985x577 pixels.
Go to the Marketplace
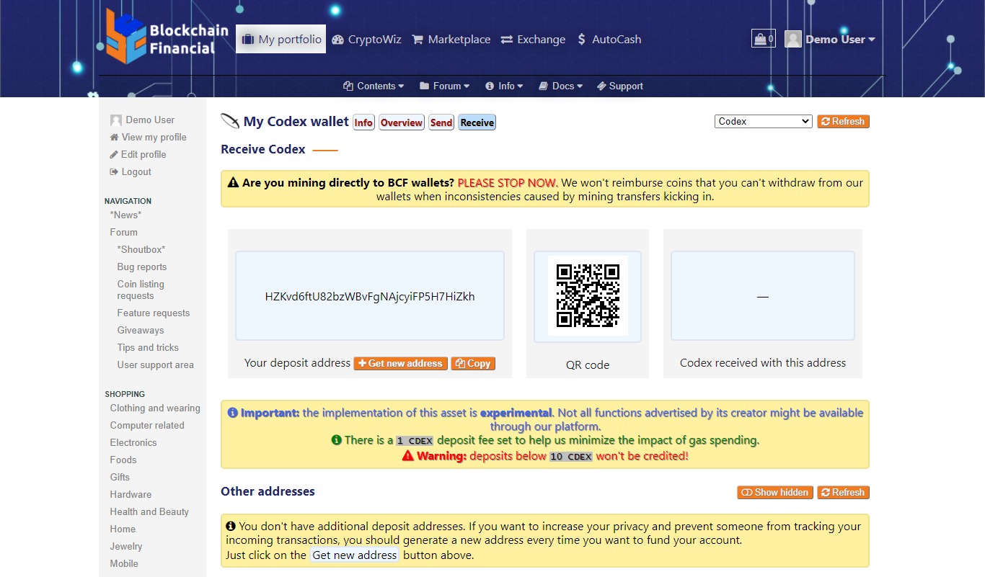click(x=451, y=40)
